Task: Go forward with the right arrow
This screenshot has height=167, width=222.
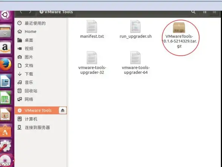Action: (30, 12)
